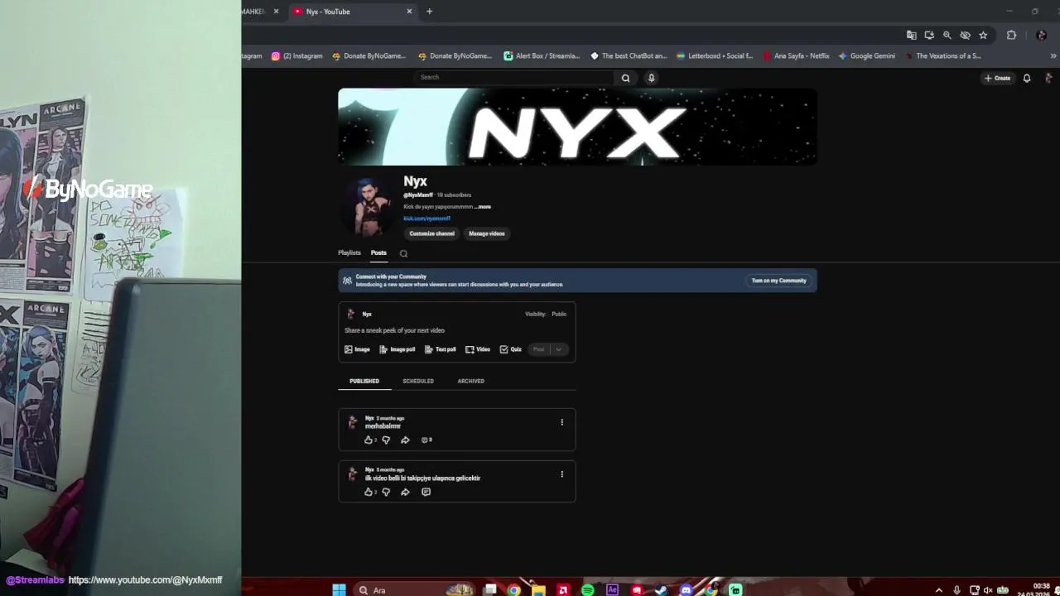1060x596 pixels.
Task: Attach a Video to the post
Action: (477, 349)
